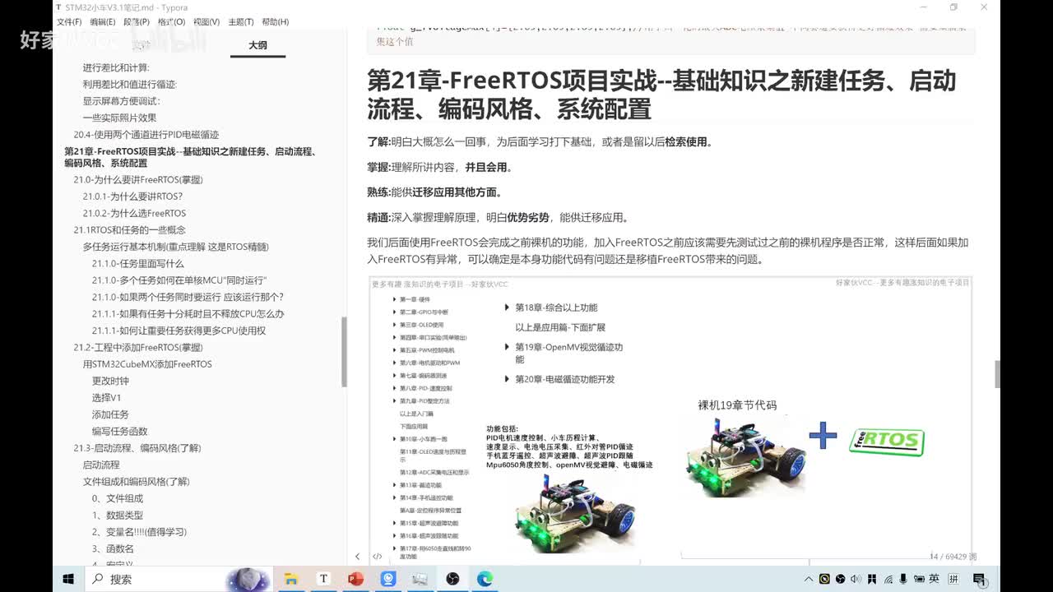
Task: Jump to outline item 更改时钟
Action: (110, 381)
